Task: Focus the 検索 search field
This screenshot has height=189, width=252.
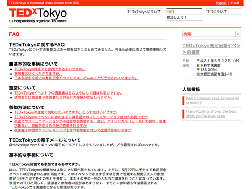Action: (x=209, y=34)
